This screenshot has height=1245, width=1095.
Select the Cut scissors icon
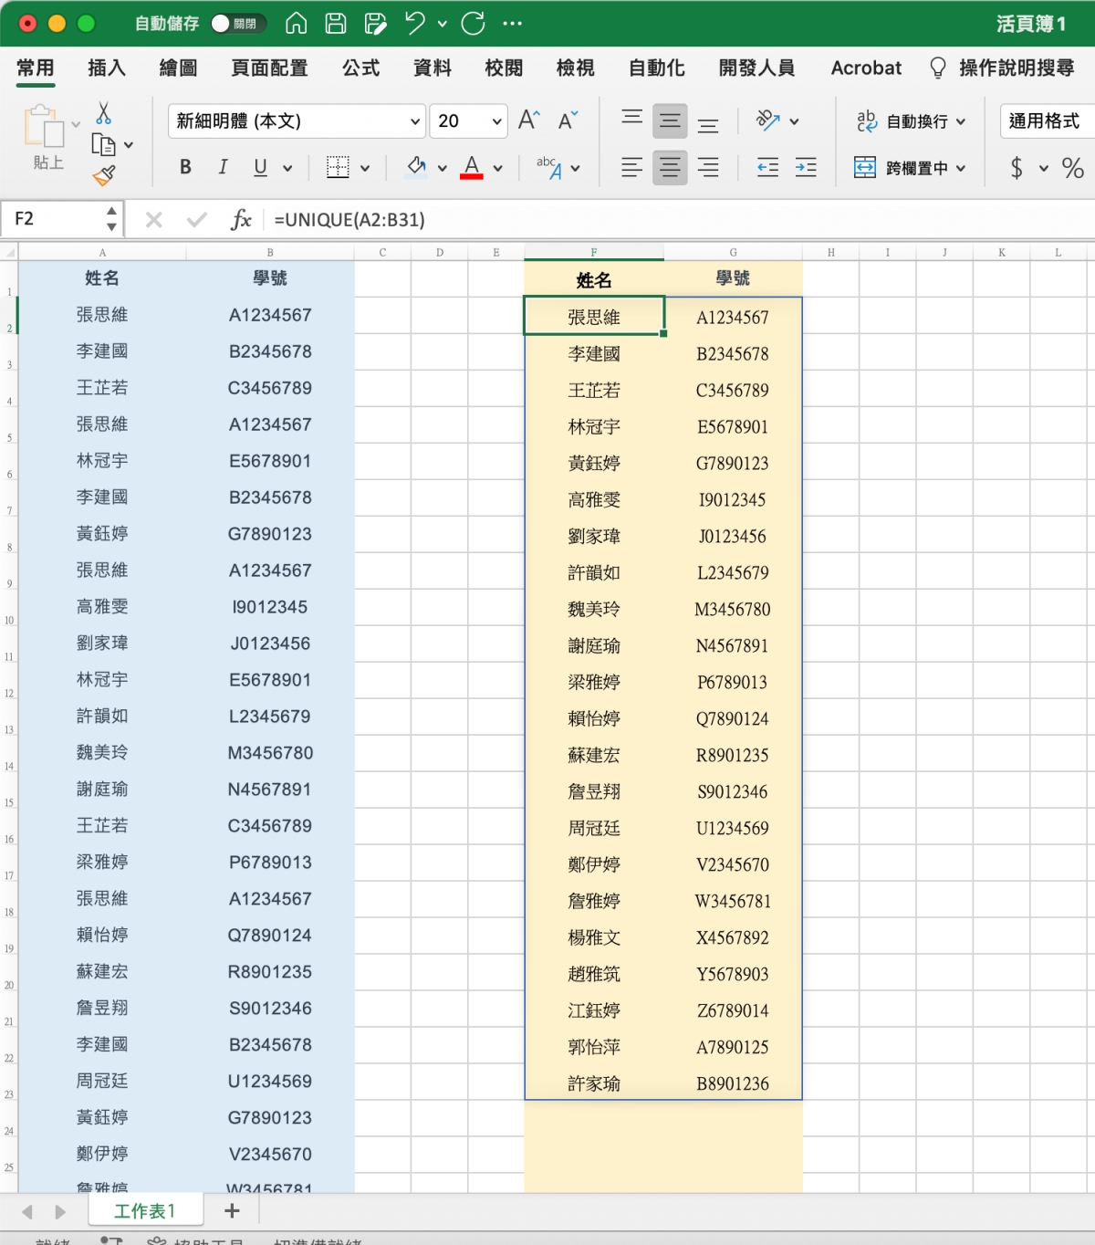104,113
